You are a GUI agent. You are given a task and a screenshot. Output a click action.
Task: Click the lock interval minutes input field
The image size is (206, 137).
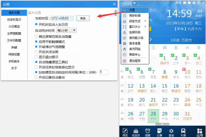pyautogui.click(x=103, y=72)
